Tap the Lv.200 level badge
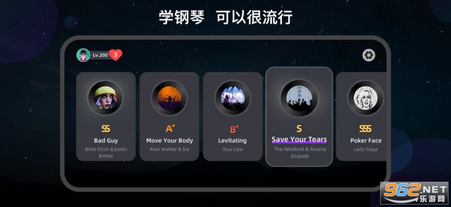The height and width of the screenshot is (207, 451). coord(100,55)
